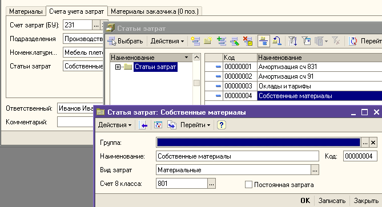Click the Записать button
Image resolution: width=382 pixels, height=207 pixels.
pos(332,201)
